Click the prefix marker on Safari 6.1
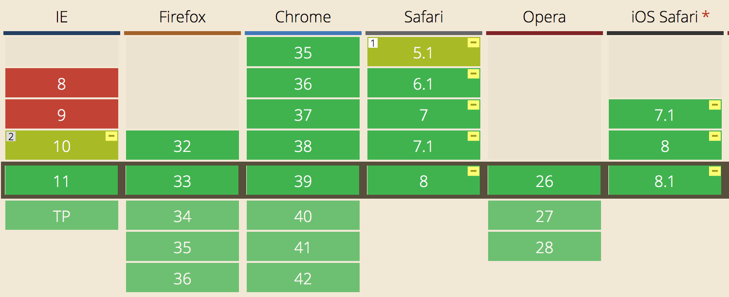 pos(474,74)
